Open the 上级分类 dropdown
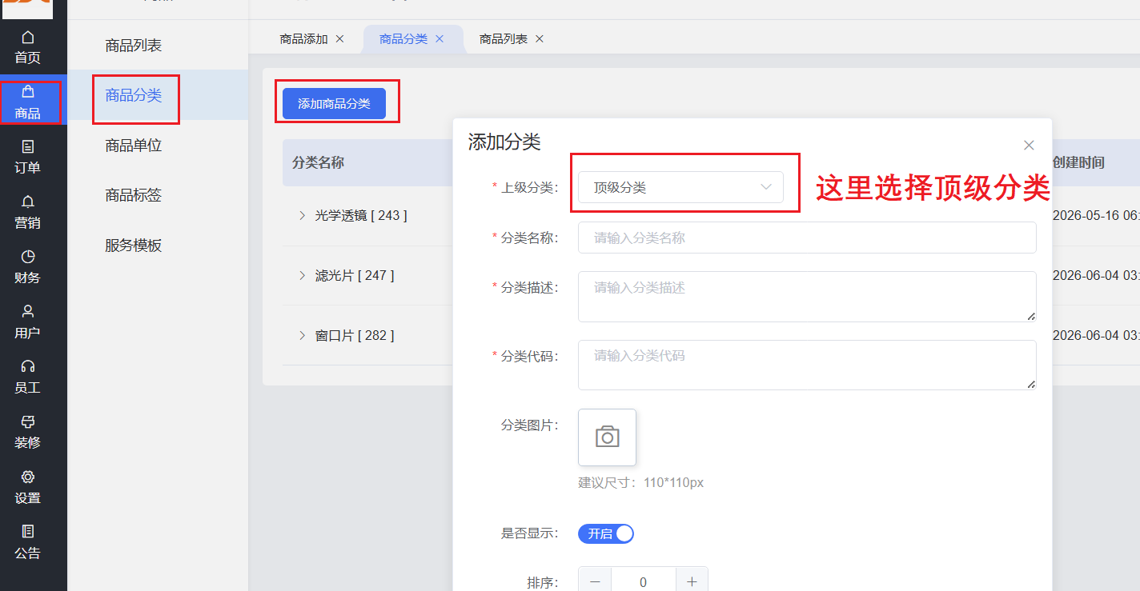Screen dimensions: 1140x591 point(680,187)
